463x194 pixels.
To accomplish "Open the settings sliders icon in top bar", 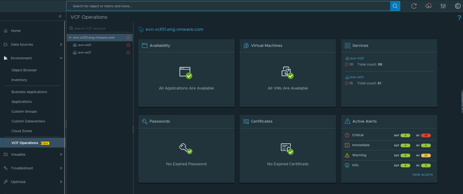I will click(x=443, y=6).
